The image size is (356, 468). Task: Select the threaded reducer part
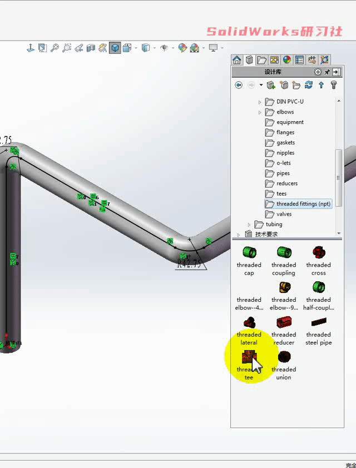(x=284, y=331)
